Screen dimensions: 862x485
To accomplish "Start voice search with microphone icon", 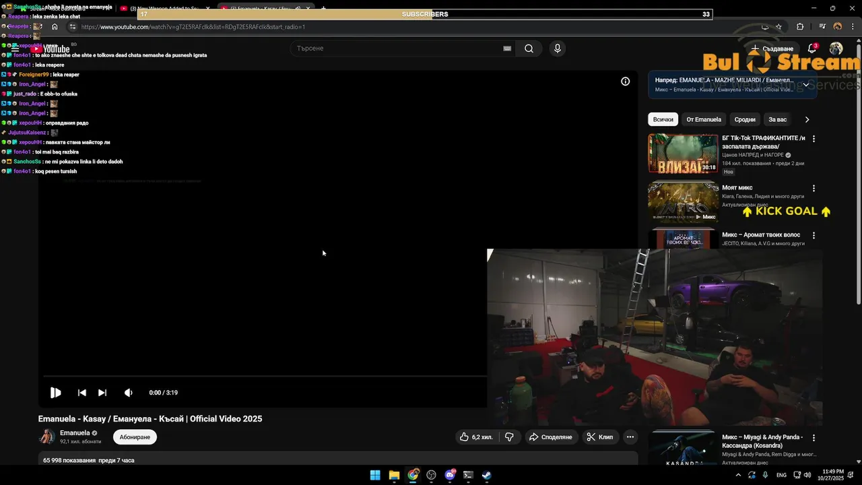I will pos(557,48).
